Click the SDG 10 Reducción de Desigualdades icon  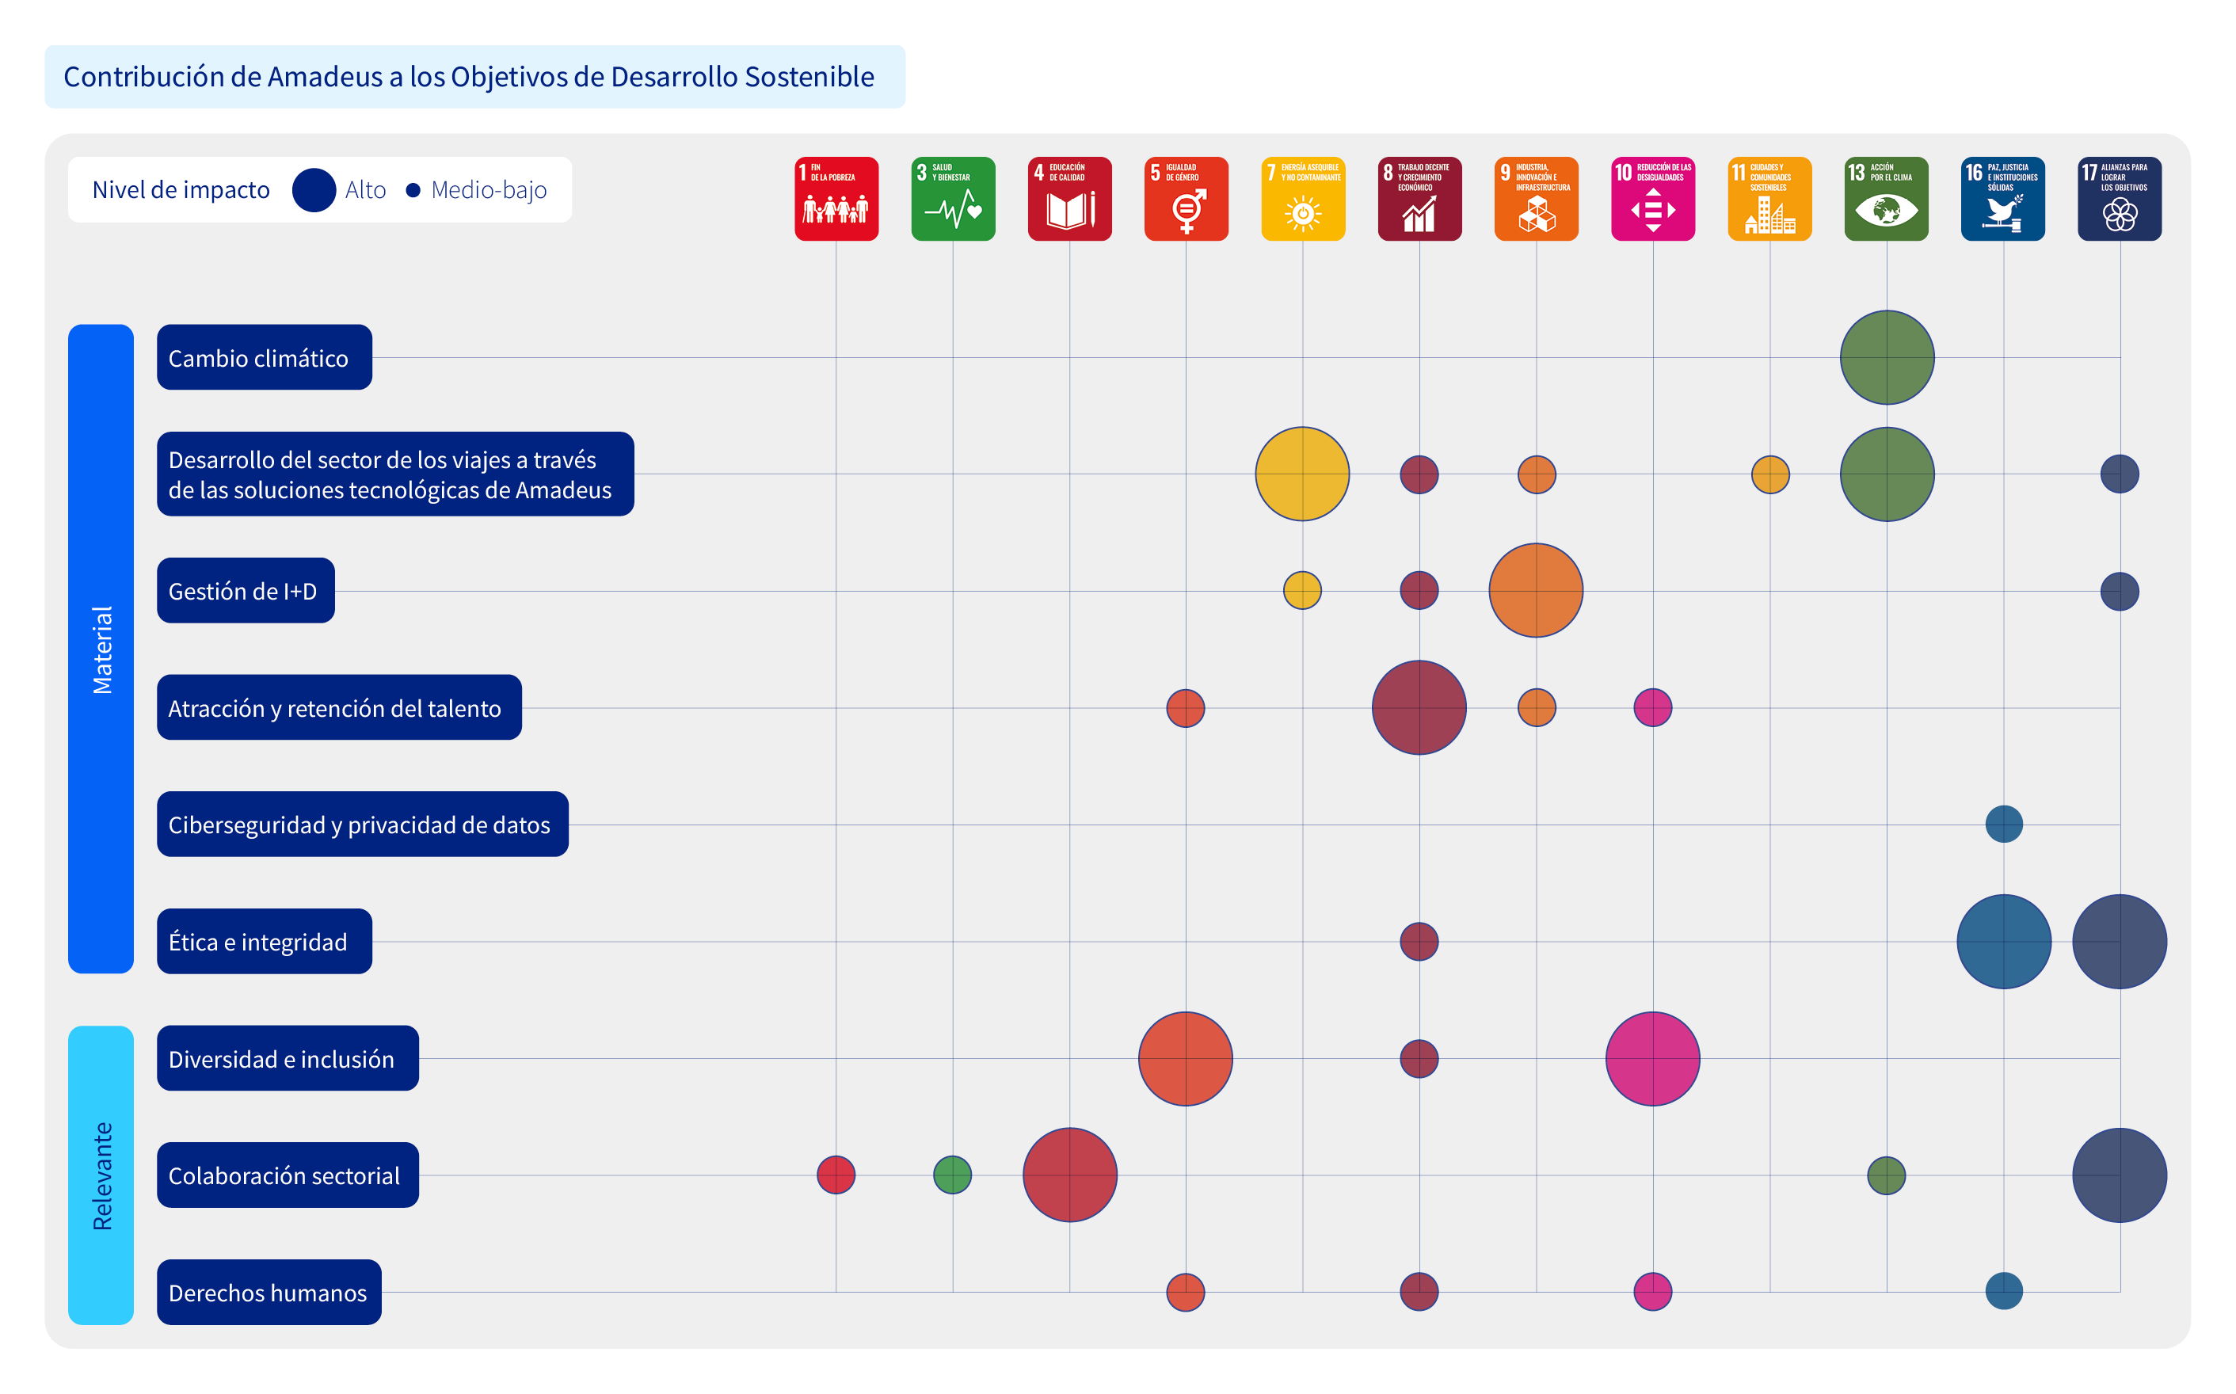1652,199
